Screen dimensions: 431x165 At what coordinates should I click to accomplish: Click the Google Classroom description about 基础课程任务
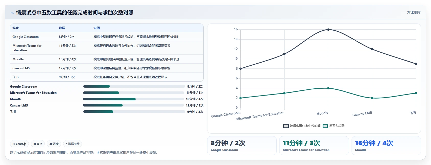pyautogui.click(x=136, y=37)
